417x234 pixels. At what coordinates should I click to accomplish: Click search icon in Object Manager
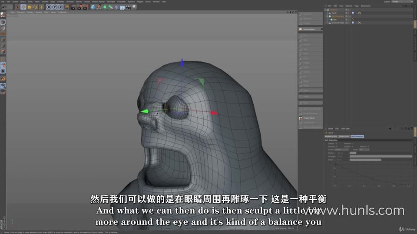tap(403, 6)
